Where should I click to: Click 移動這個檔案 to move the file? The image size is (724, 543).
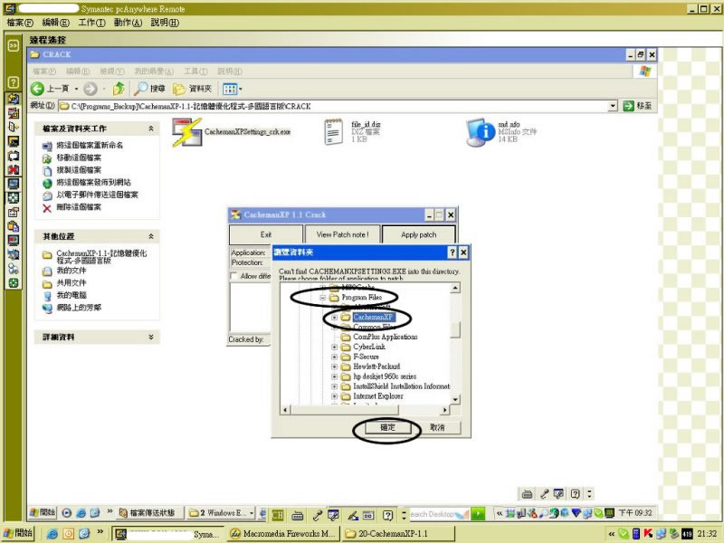(79, 157)
